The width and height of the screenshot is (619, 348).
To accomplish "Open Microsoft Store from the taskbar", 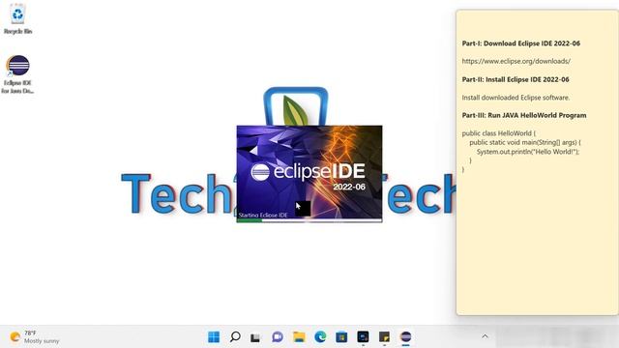I will click(x=341, y=337).
